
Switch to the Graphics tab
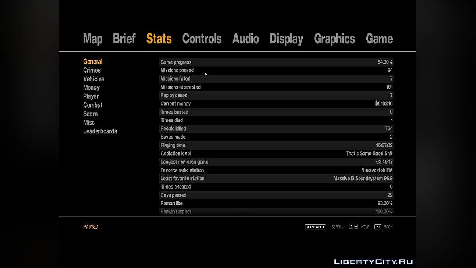pyautogui.click(x=334, y=39)
